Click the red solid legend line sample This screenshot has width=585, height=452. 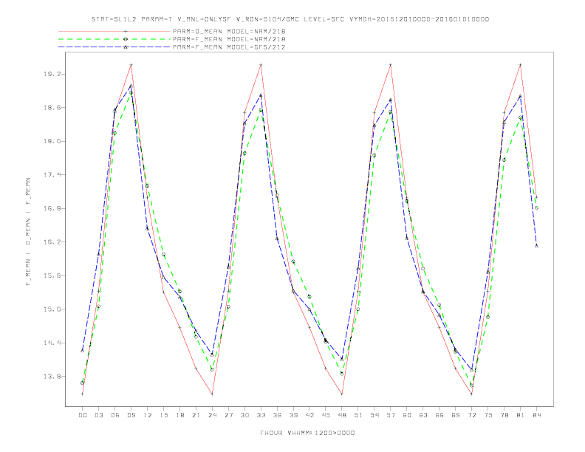[114, 31]
